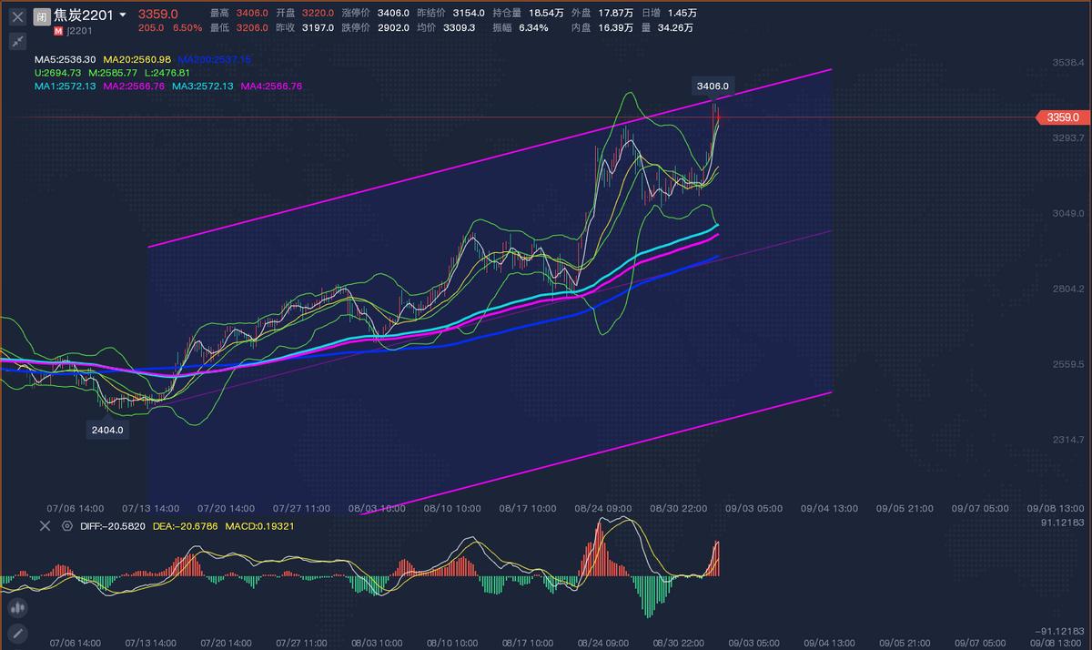Click the 3406.0 high marker on chart
Screen dimensions: 1092x650
(x=712, y=86)
